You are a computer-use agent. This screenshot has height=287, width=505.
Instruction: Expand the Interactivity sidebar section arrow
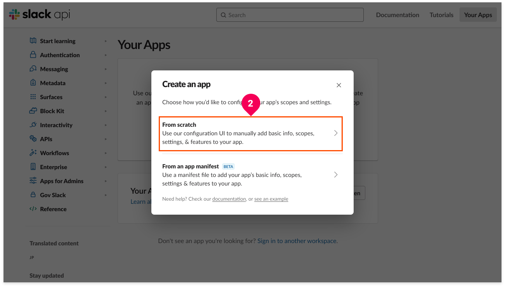[105, 125]
